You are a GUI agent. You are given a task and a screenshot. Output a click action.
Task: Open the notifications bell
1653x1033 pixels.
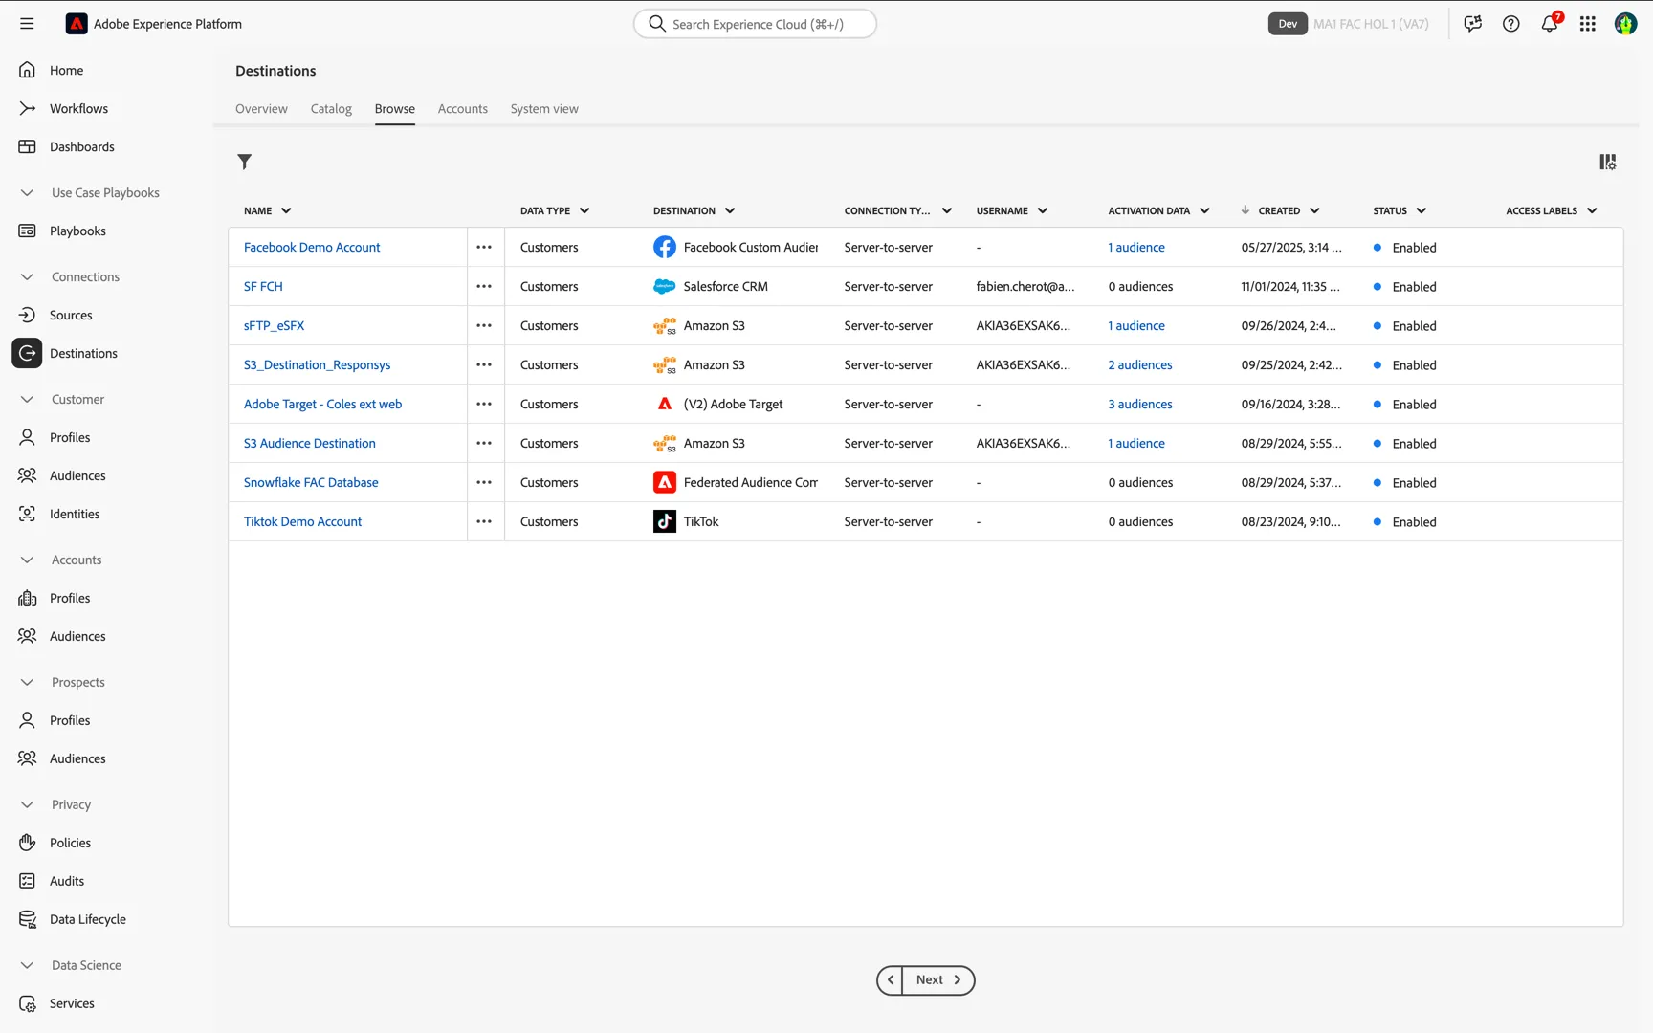(1550, 24)
